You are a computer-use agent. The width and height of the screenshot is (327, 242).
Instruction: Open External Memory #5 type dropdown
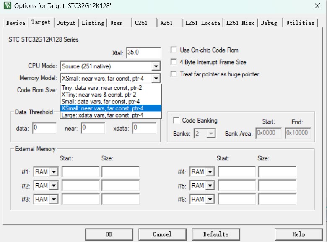[210, 186]
